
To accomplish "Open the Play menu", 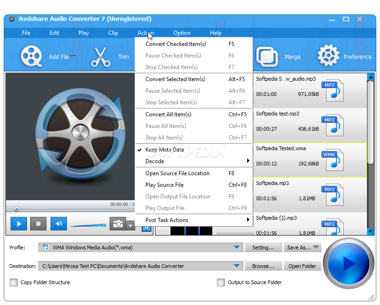I will click(84, 33).
